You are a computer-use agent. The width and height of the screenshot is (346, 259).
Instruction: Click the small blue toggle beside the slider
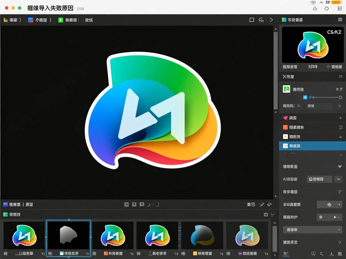tap(305, 97)
